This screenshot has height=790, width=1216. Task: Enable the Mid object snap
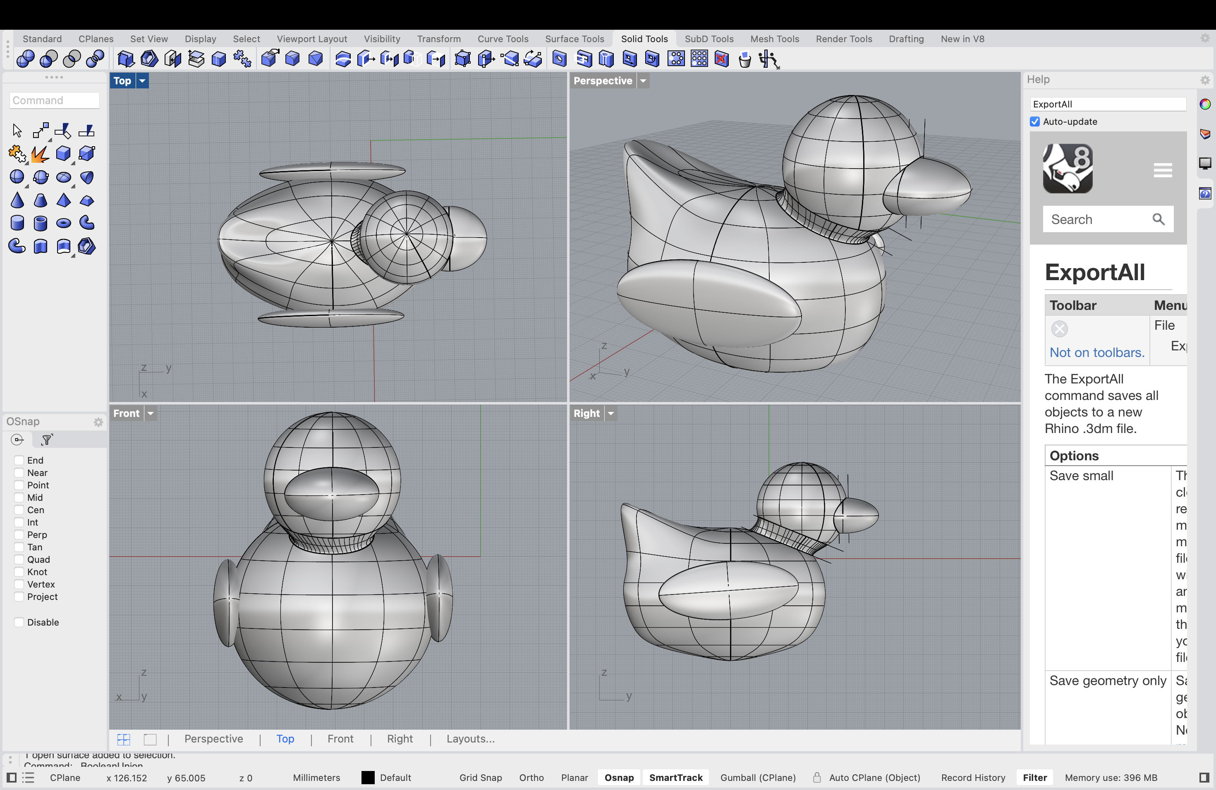tap(19, 497)
